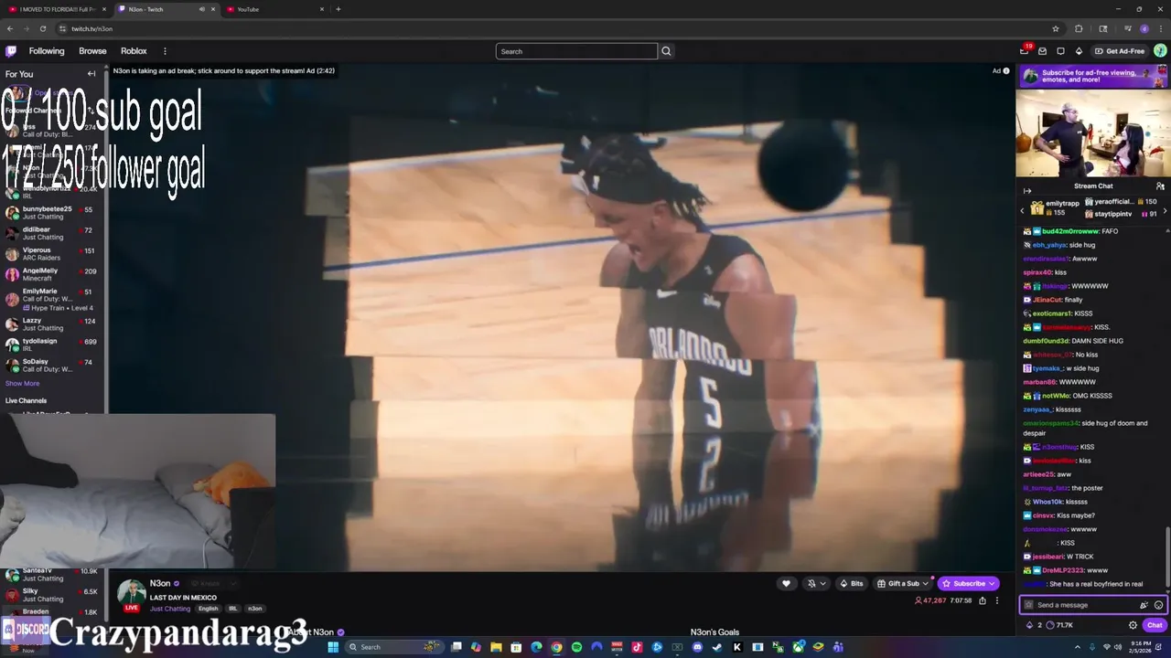Mute the N3on Twitch tab audio icon
Viewport: 1171px width, 658px height.
click(x=201, y=9)
